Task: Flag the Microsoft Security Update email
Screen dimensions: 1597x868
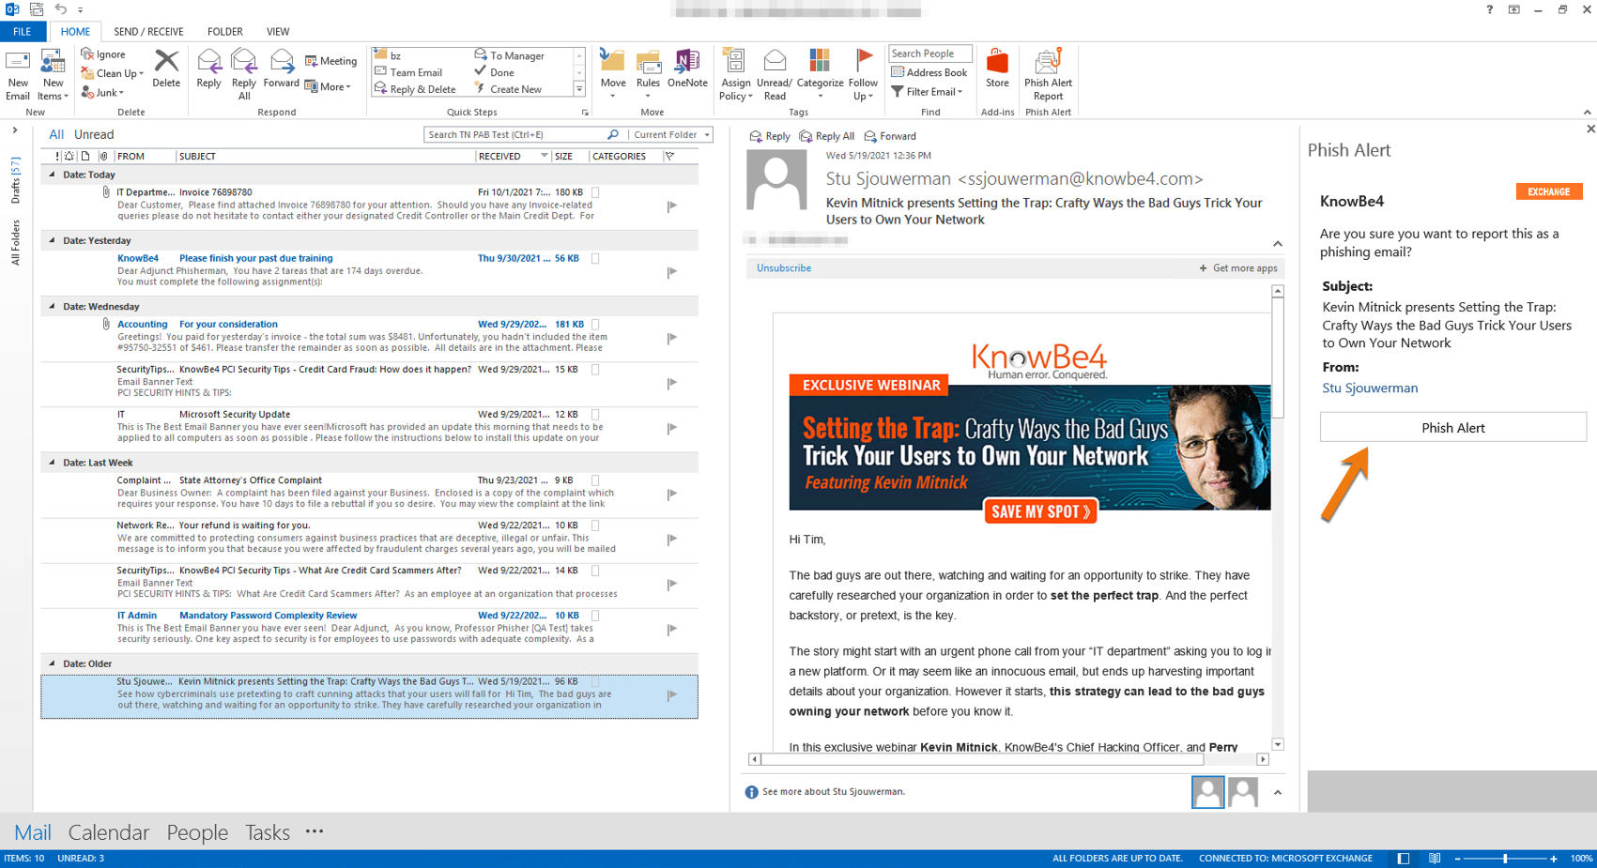Action: (x=672, y=428)
